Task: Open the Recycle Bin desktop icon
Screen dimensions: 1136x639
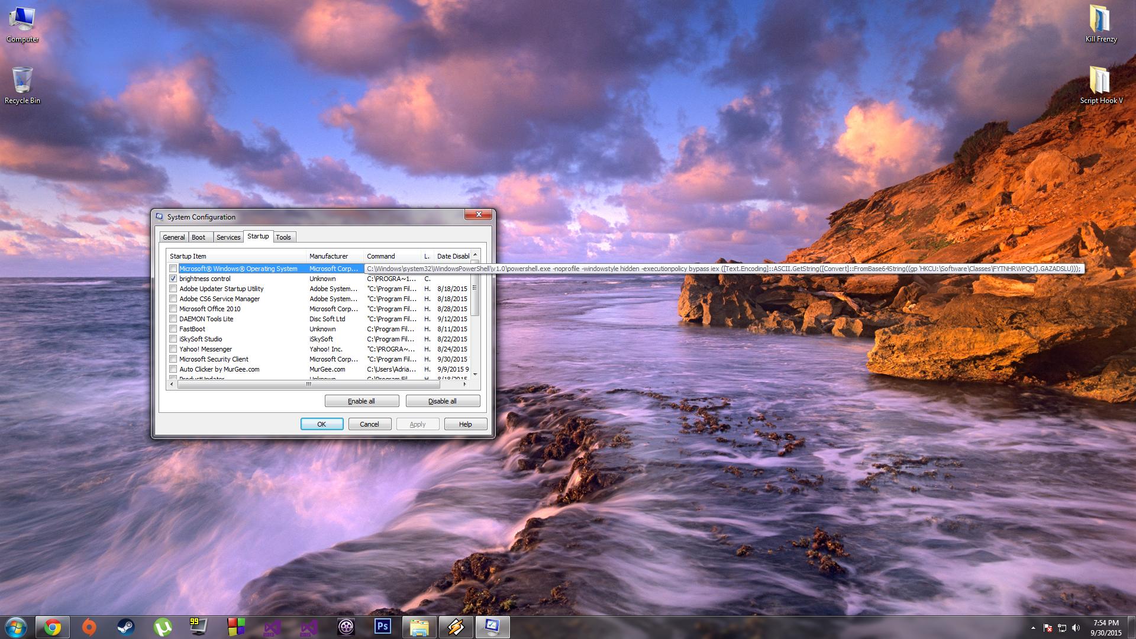Action: click(22, 85)
